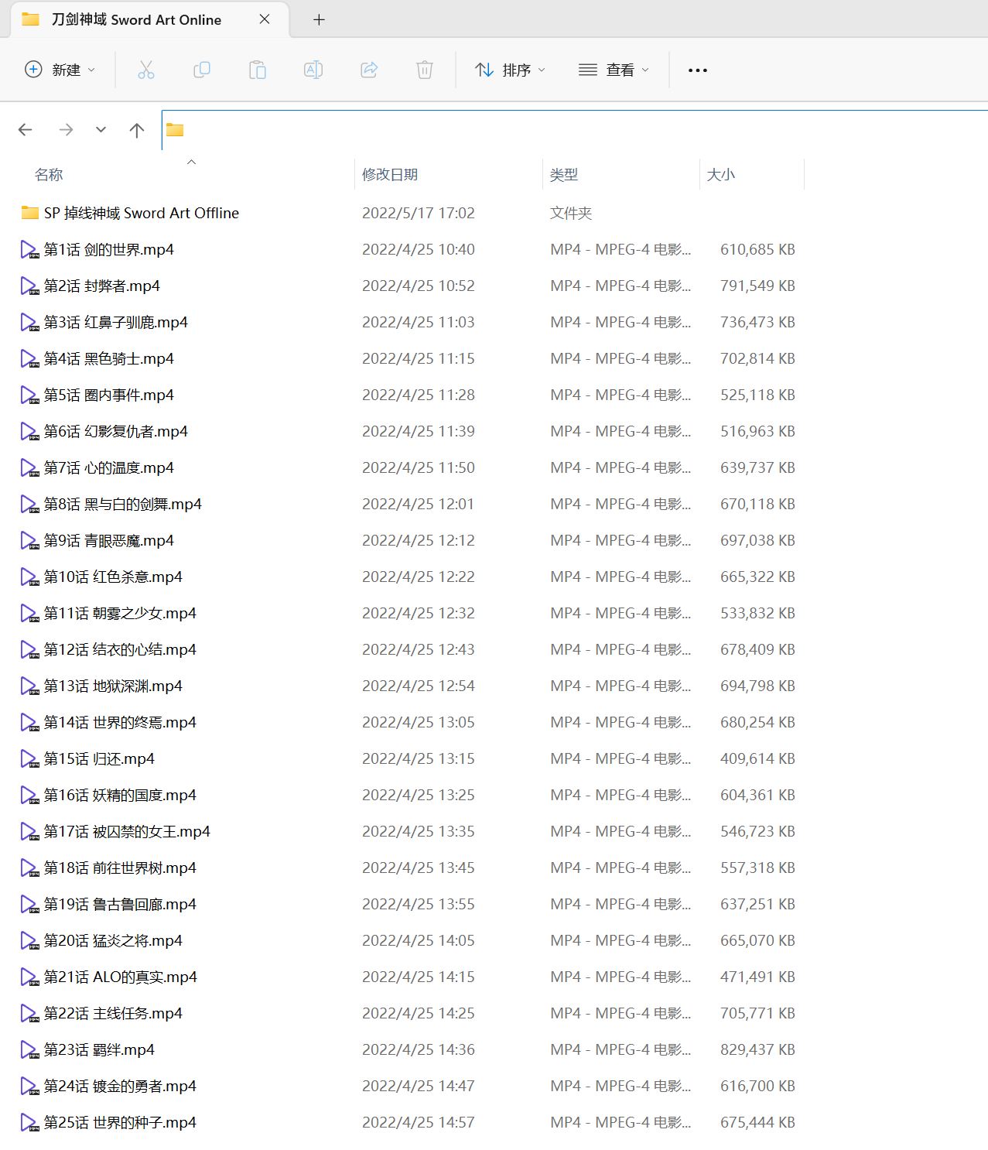Click the 文件夹 type cell
This screenshot has height=1150, width=988.
pos(571,213)
